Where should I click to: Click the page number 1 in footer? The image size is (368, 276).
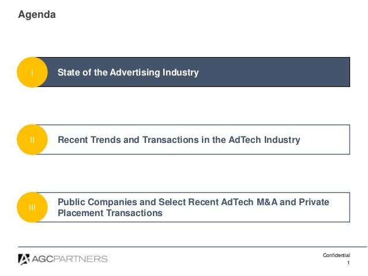click(348, 263)
